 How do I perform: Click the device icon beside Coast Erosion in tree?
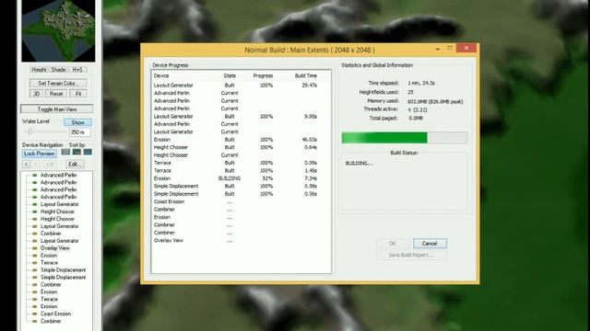tap(35, 314)
